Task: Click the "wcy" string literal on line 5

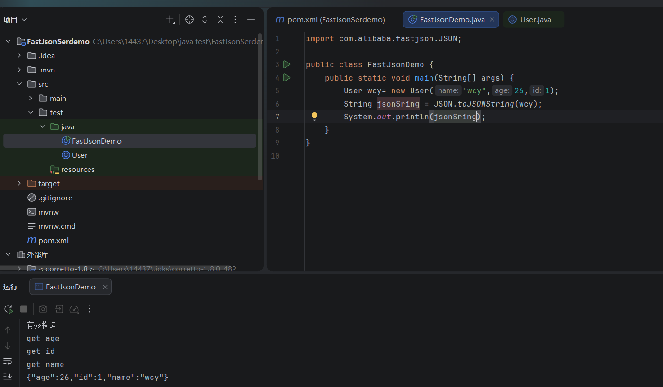Action: point(474,90)
